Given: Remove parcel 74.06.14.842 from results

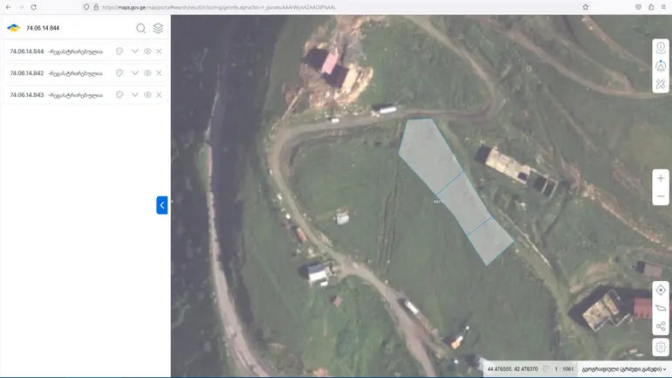Looking at the screenshot, I should (159, 73).
